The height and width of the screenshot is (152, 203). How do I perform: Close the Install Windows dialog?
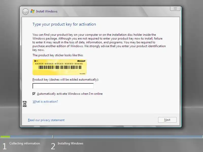[x=175, y=9]
